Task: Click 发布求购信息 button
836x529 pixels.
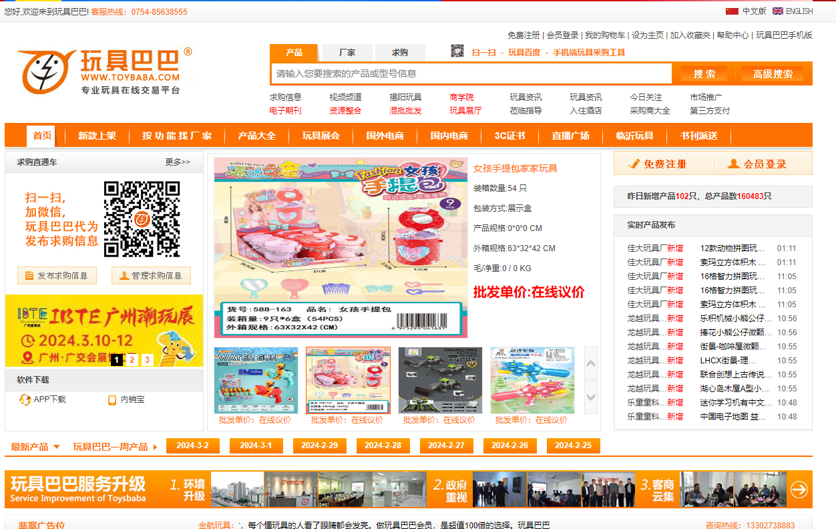Action: click(57, 275)
